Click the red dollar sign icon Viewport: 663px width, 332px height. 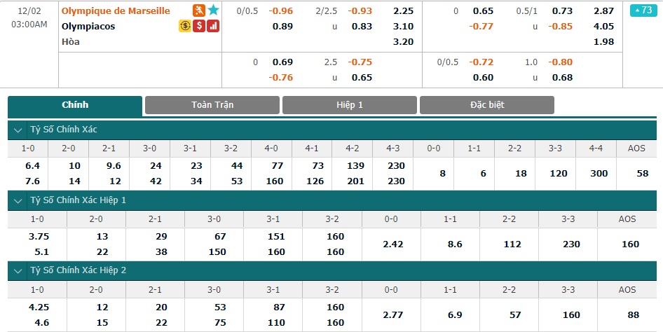point(199,26)
